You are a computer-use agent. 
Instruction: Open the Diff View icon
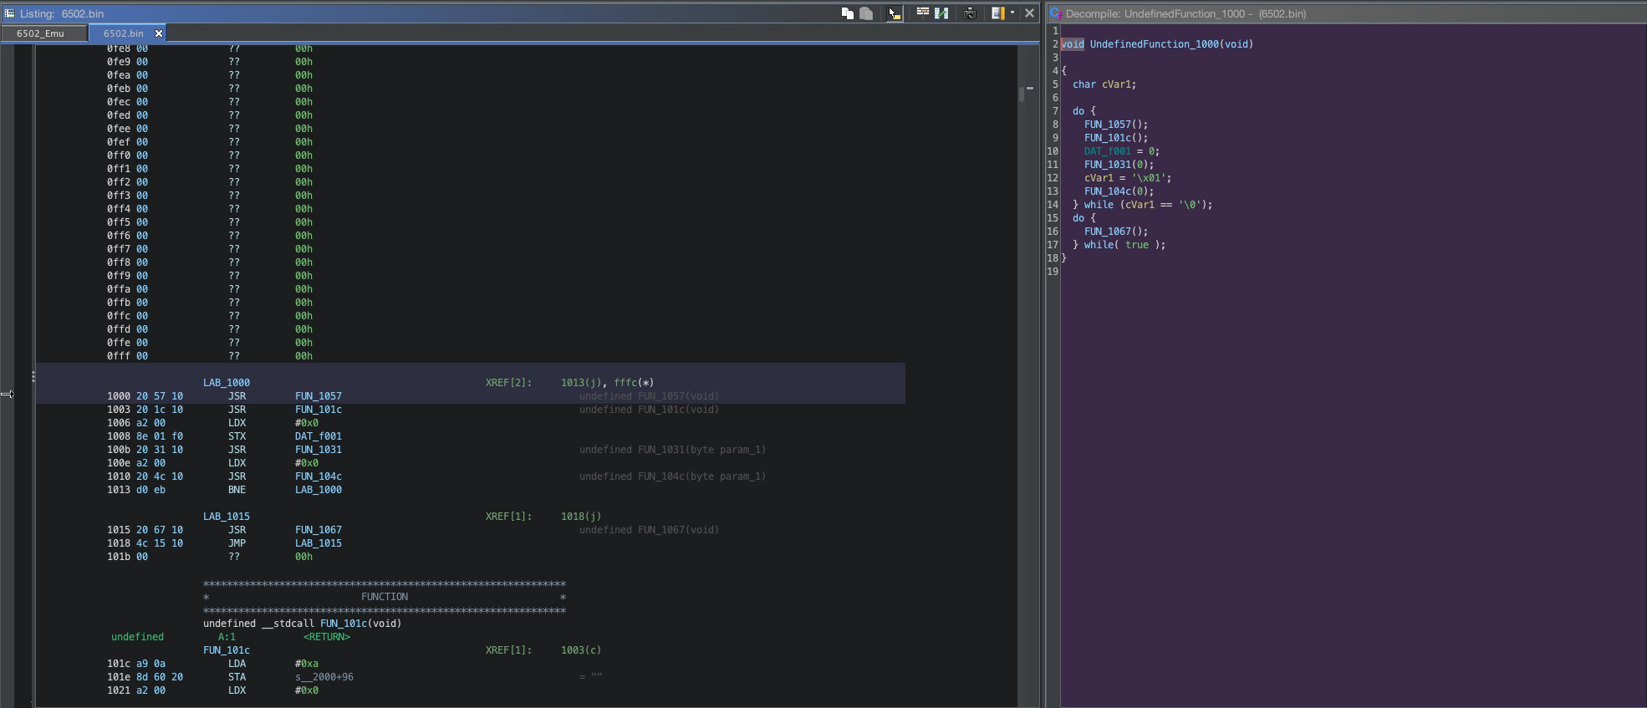[941, 13]
